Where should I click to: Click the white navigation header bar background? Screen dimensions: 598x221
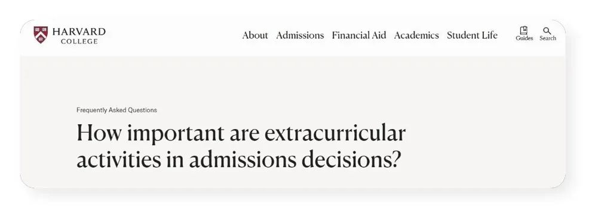[x=171, y=38]
